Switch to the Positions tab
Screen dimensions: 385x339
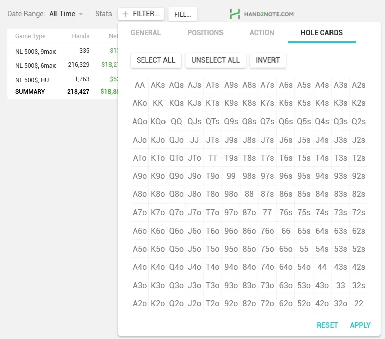205,33
